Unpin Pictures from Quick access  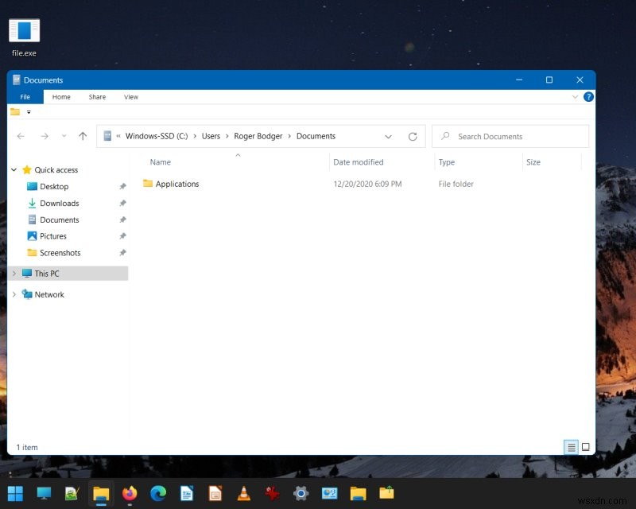tap(122, 236)
